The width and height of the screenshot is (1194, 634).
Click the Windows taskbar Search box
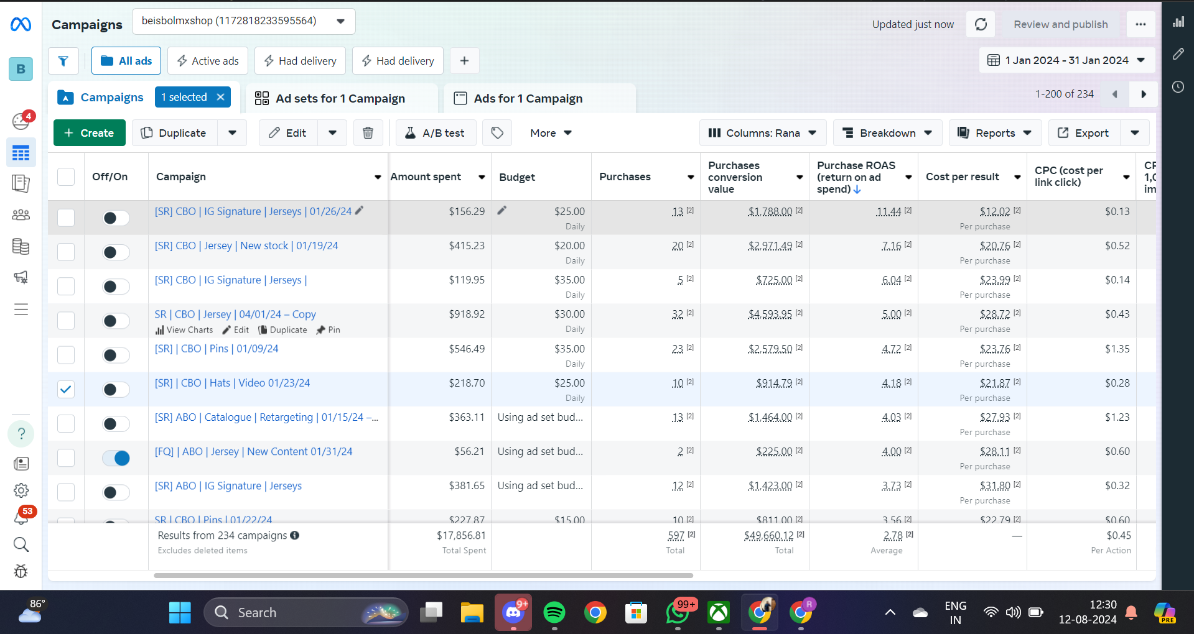point(306,613)
